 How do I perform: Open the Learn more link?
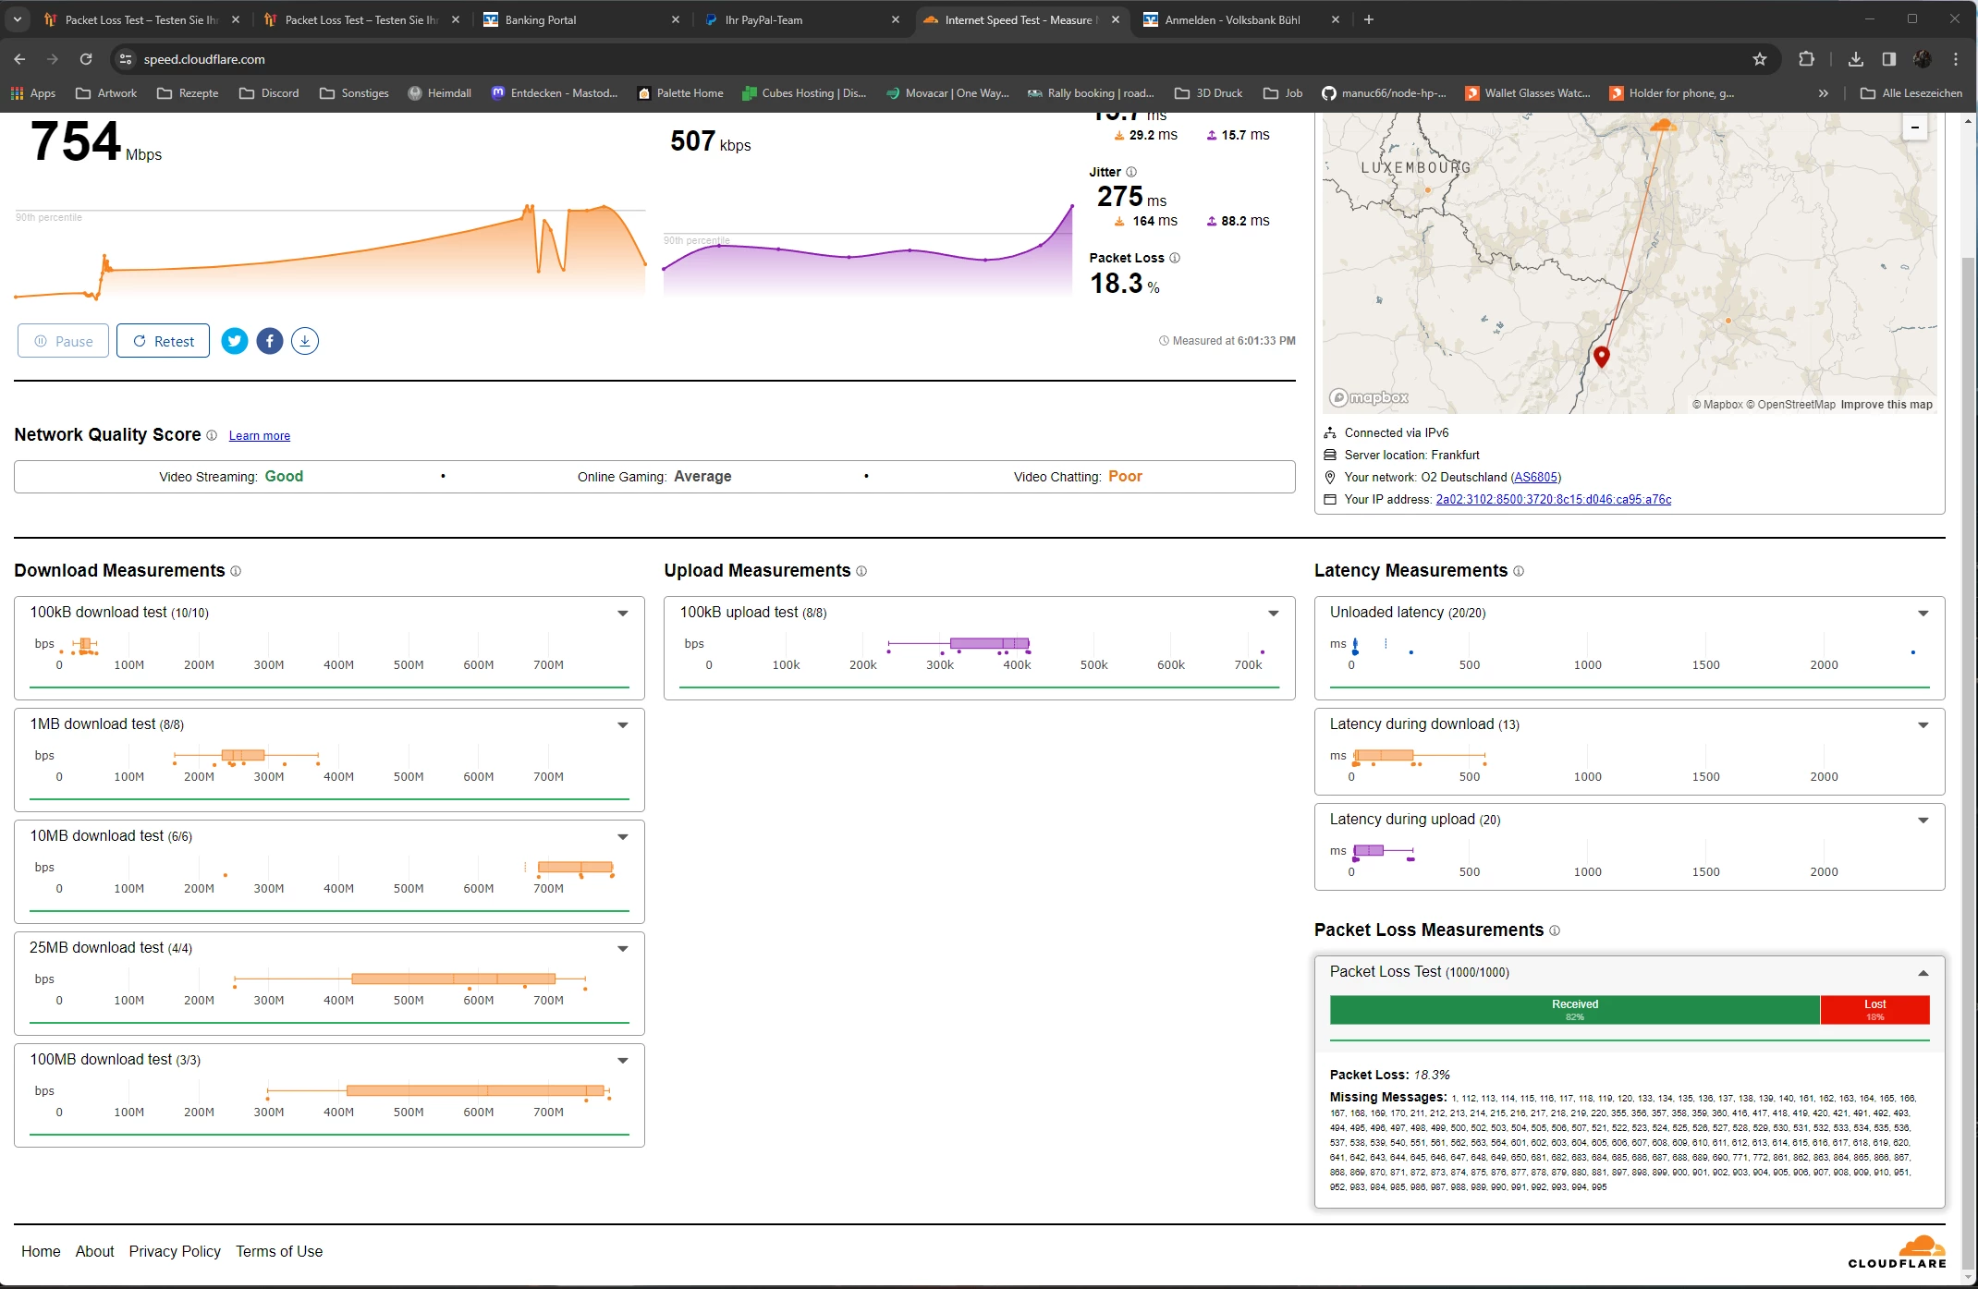260,436
